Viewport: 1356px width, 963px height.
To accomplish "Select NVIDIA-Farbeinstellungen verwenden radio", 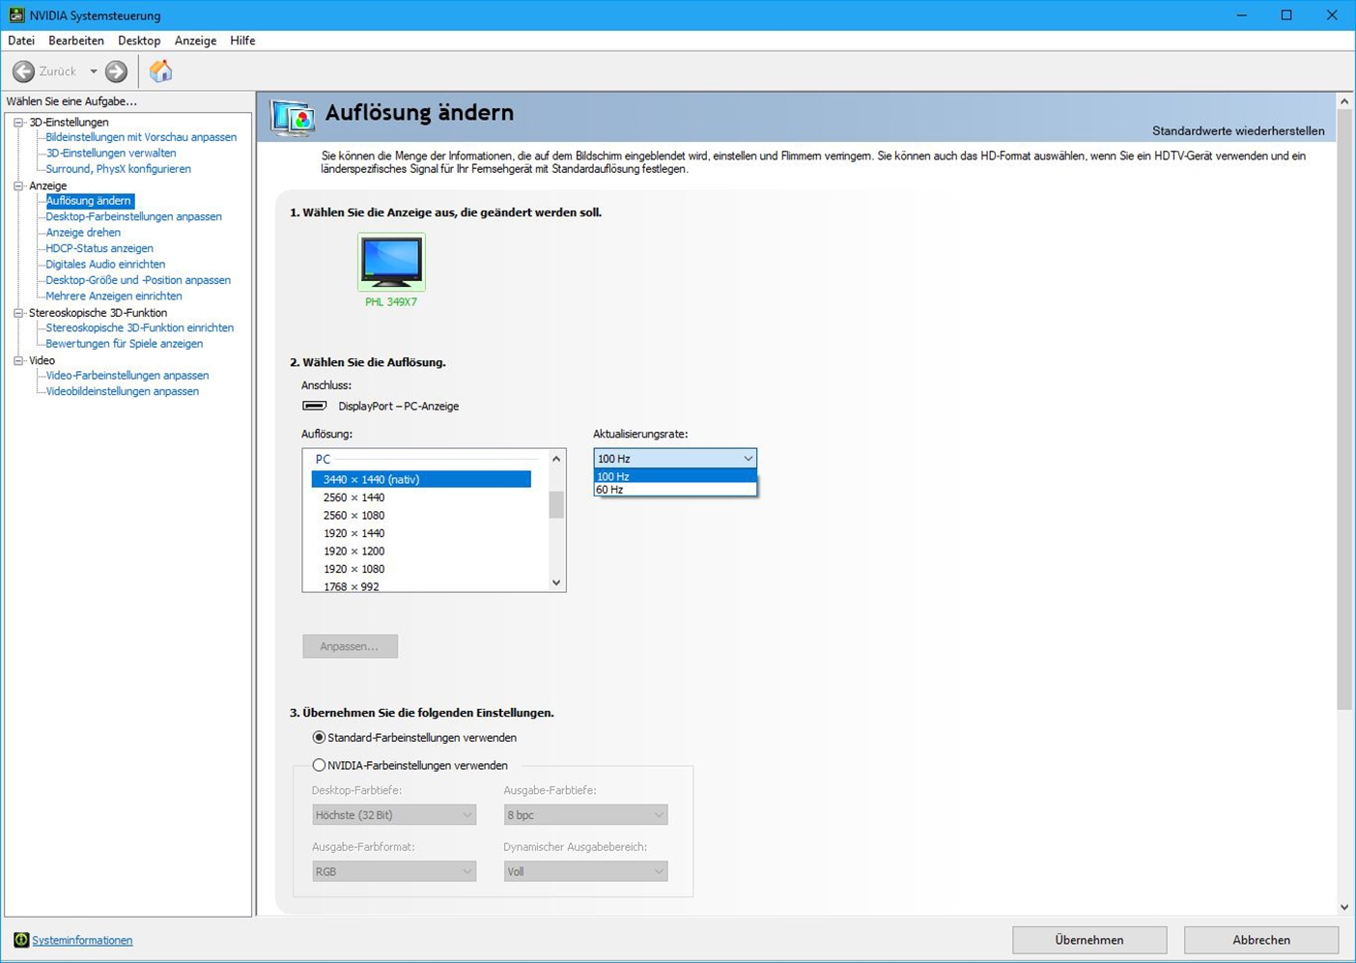I will click(319, 765).
